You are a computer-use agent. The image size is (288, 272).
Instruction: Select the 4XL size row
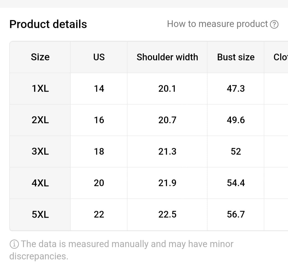pyautogui.click(x=40, y=183)
